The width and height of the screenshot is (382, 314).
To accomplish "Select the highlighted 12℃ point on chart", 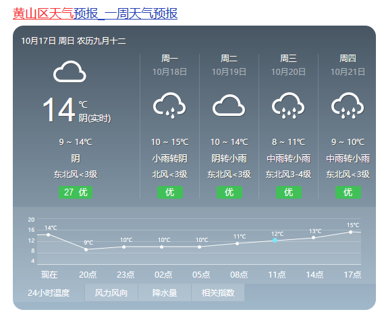I will click(275, 241).
